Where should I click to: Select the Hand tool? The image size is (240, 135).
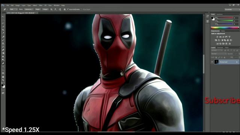3,77
